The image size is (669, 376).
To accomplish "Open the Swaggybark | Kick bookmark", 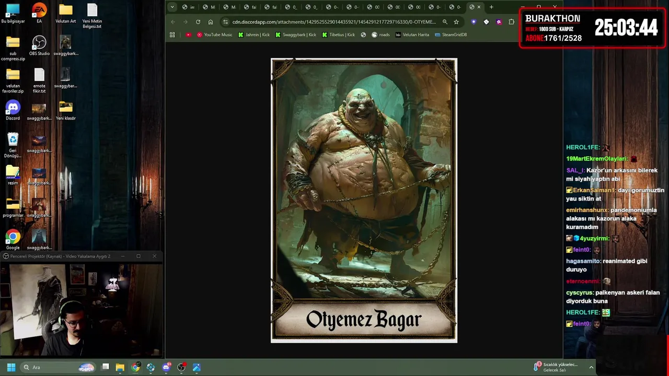I will [296, 34].
